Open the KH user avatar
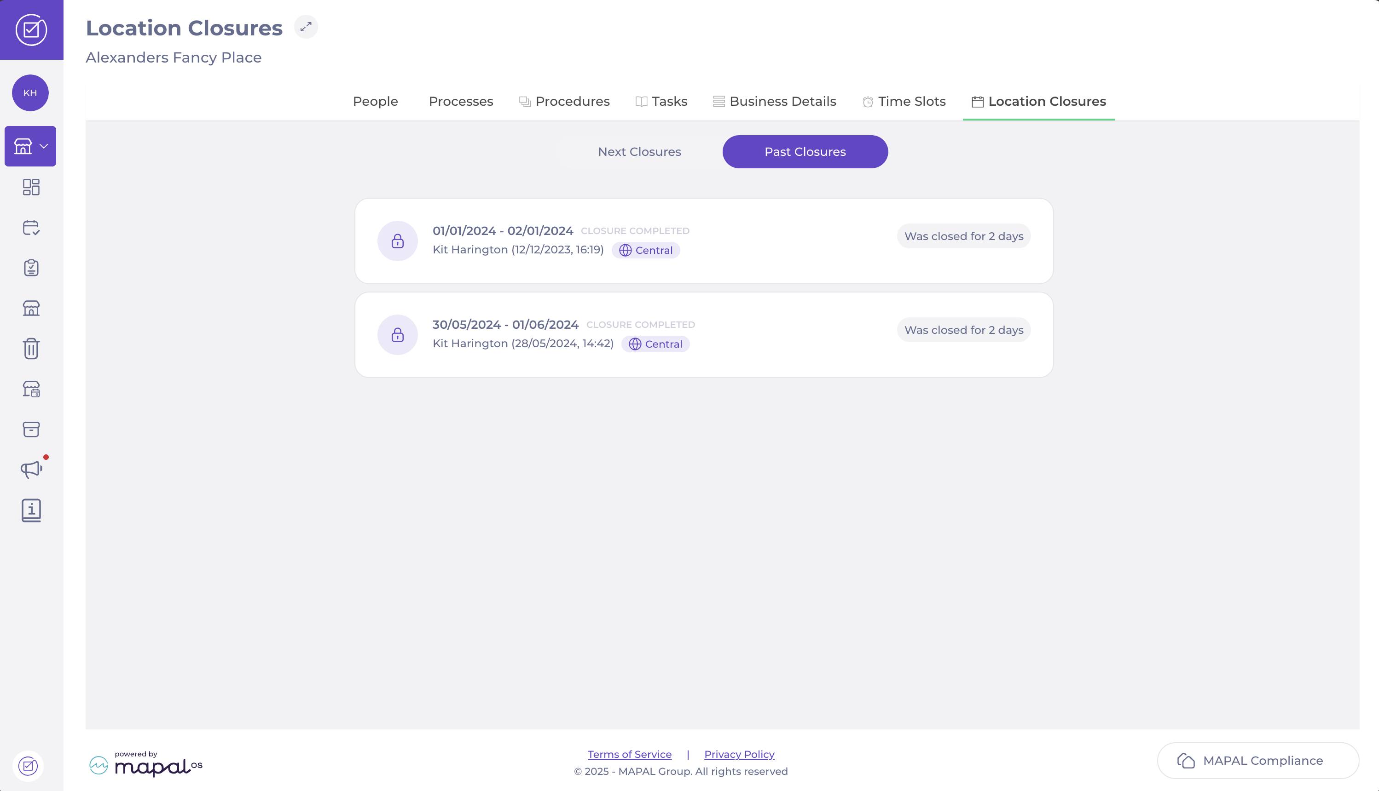 click(x=30, y=93)
